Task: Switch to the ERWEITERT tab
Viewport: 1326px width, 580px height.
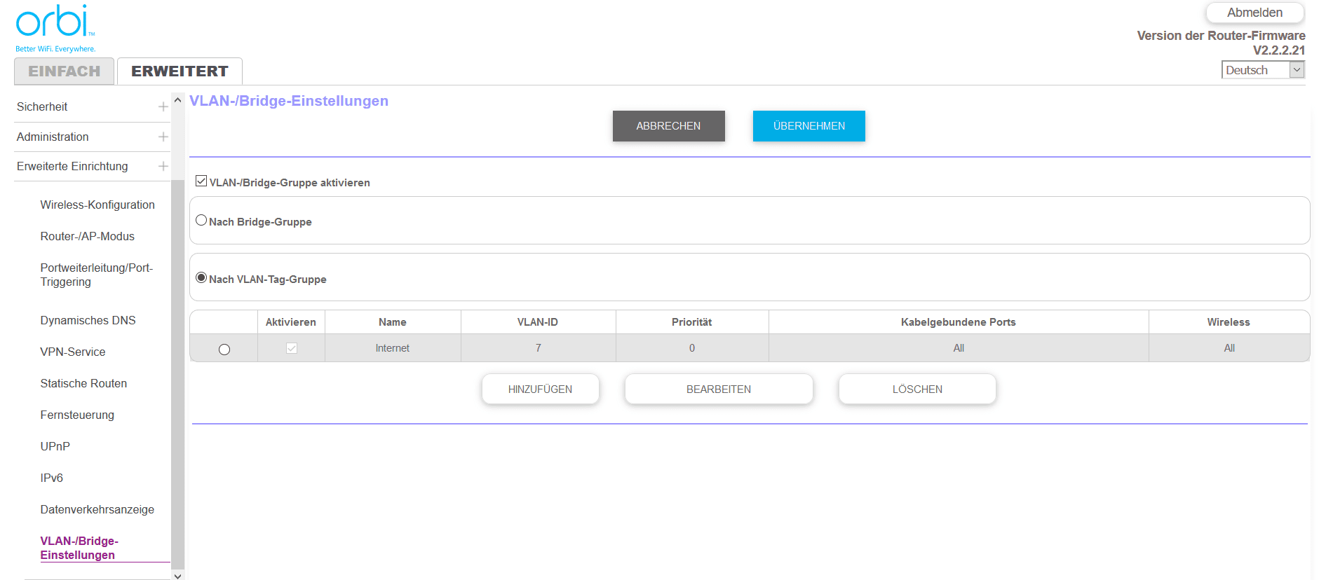Action: pyautogui.click(x=180, y=71)
